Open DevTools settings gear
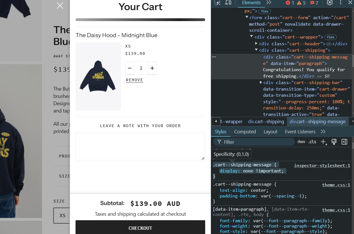 [x=329, y=3]
